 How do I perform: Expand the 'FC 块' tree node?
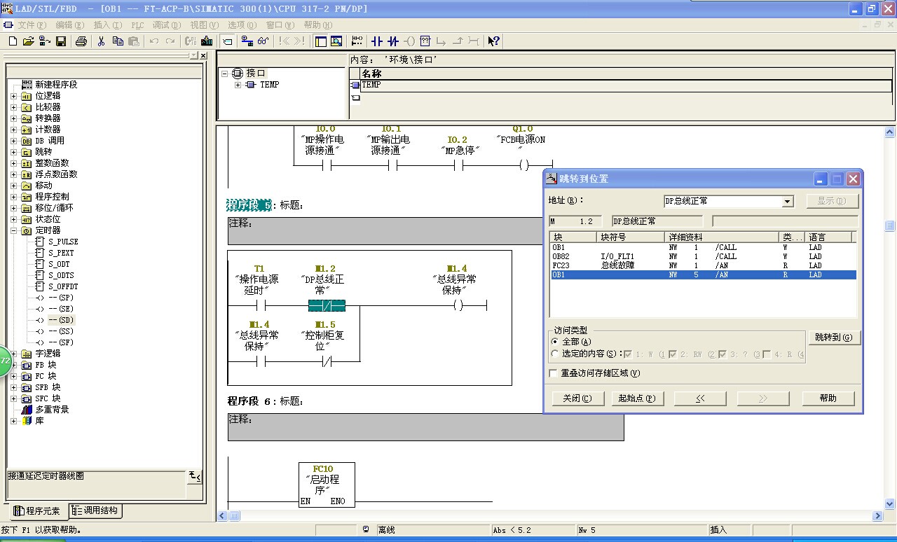tap(13, 376)
